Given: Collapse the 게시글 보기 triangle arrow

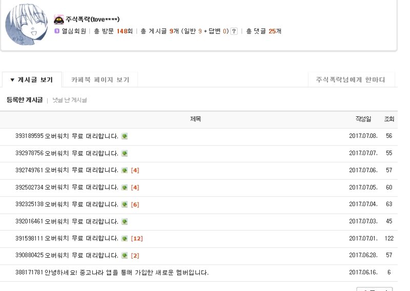Looking at the screenshot, I should pos(12,80).
